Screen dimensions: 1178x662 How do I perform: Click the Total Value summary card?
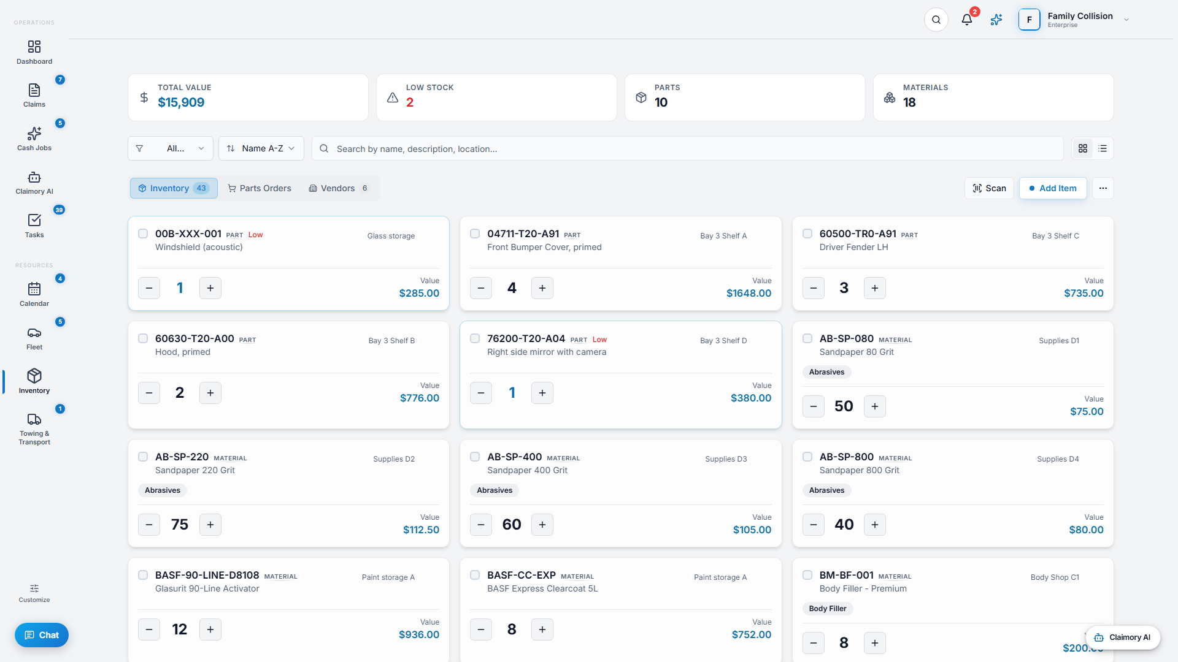click(x=248, y=97)
